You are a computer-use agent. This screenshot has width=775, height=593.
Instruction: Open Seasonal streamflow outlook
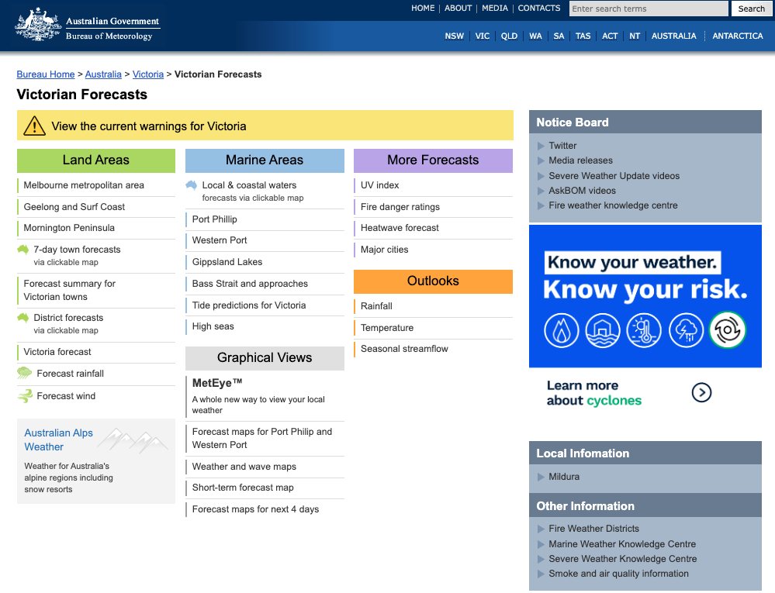(404, 349)
